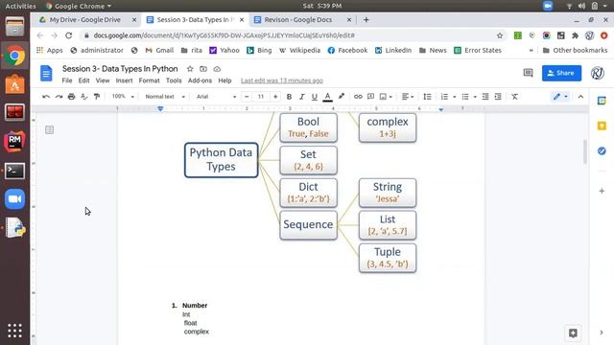The image size is (614, 345).
Task: Undo the last edit in toolbar
Action: click(x=46, y=97)
